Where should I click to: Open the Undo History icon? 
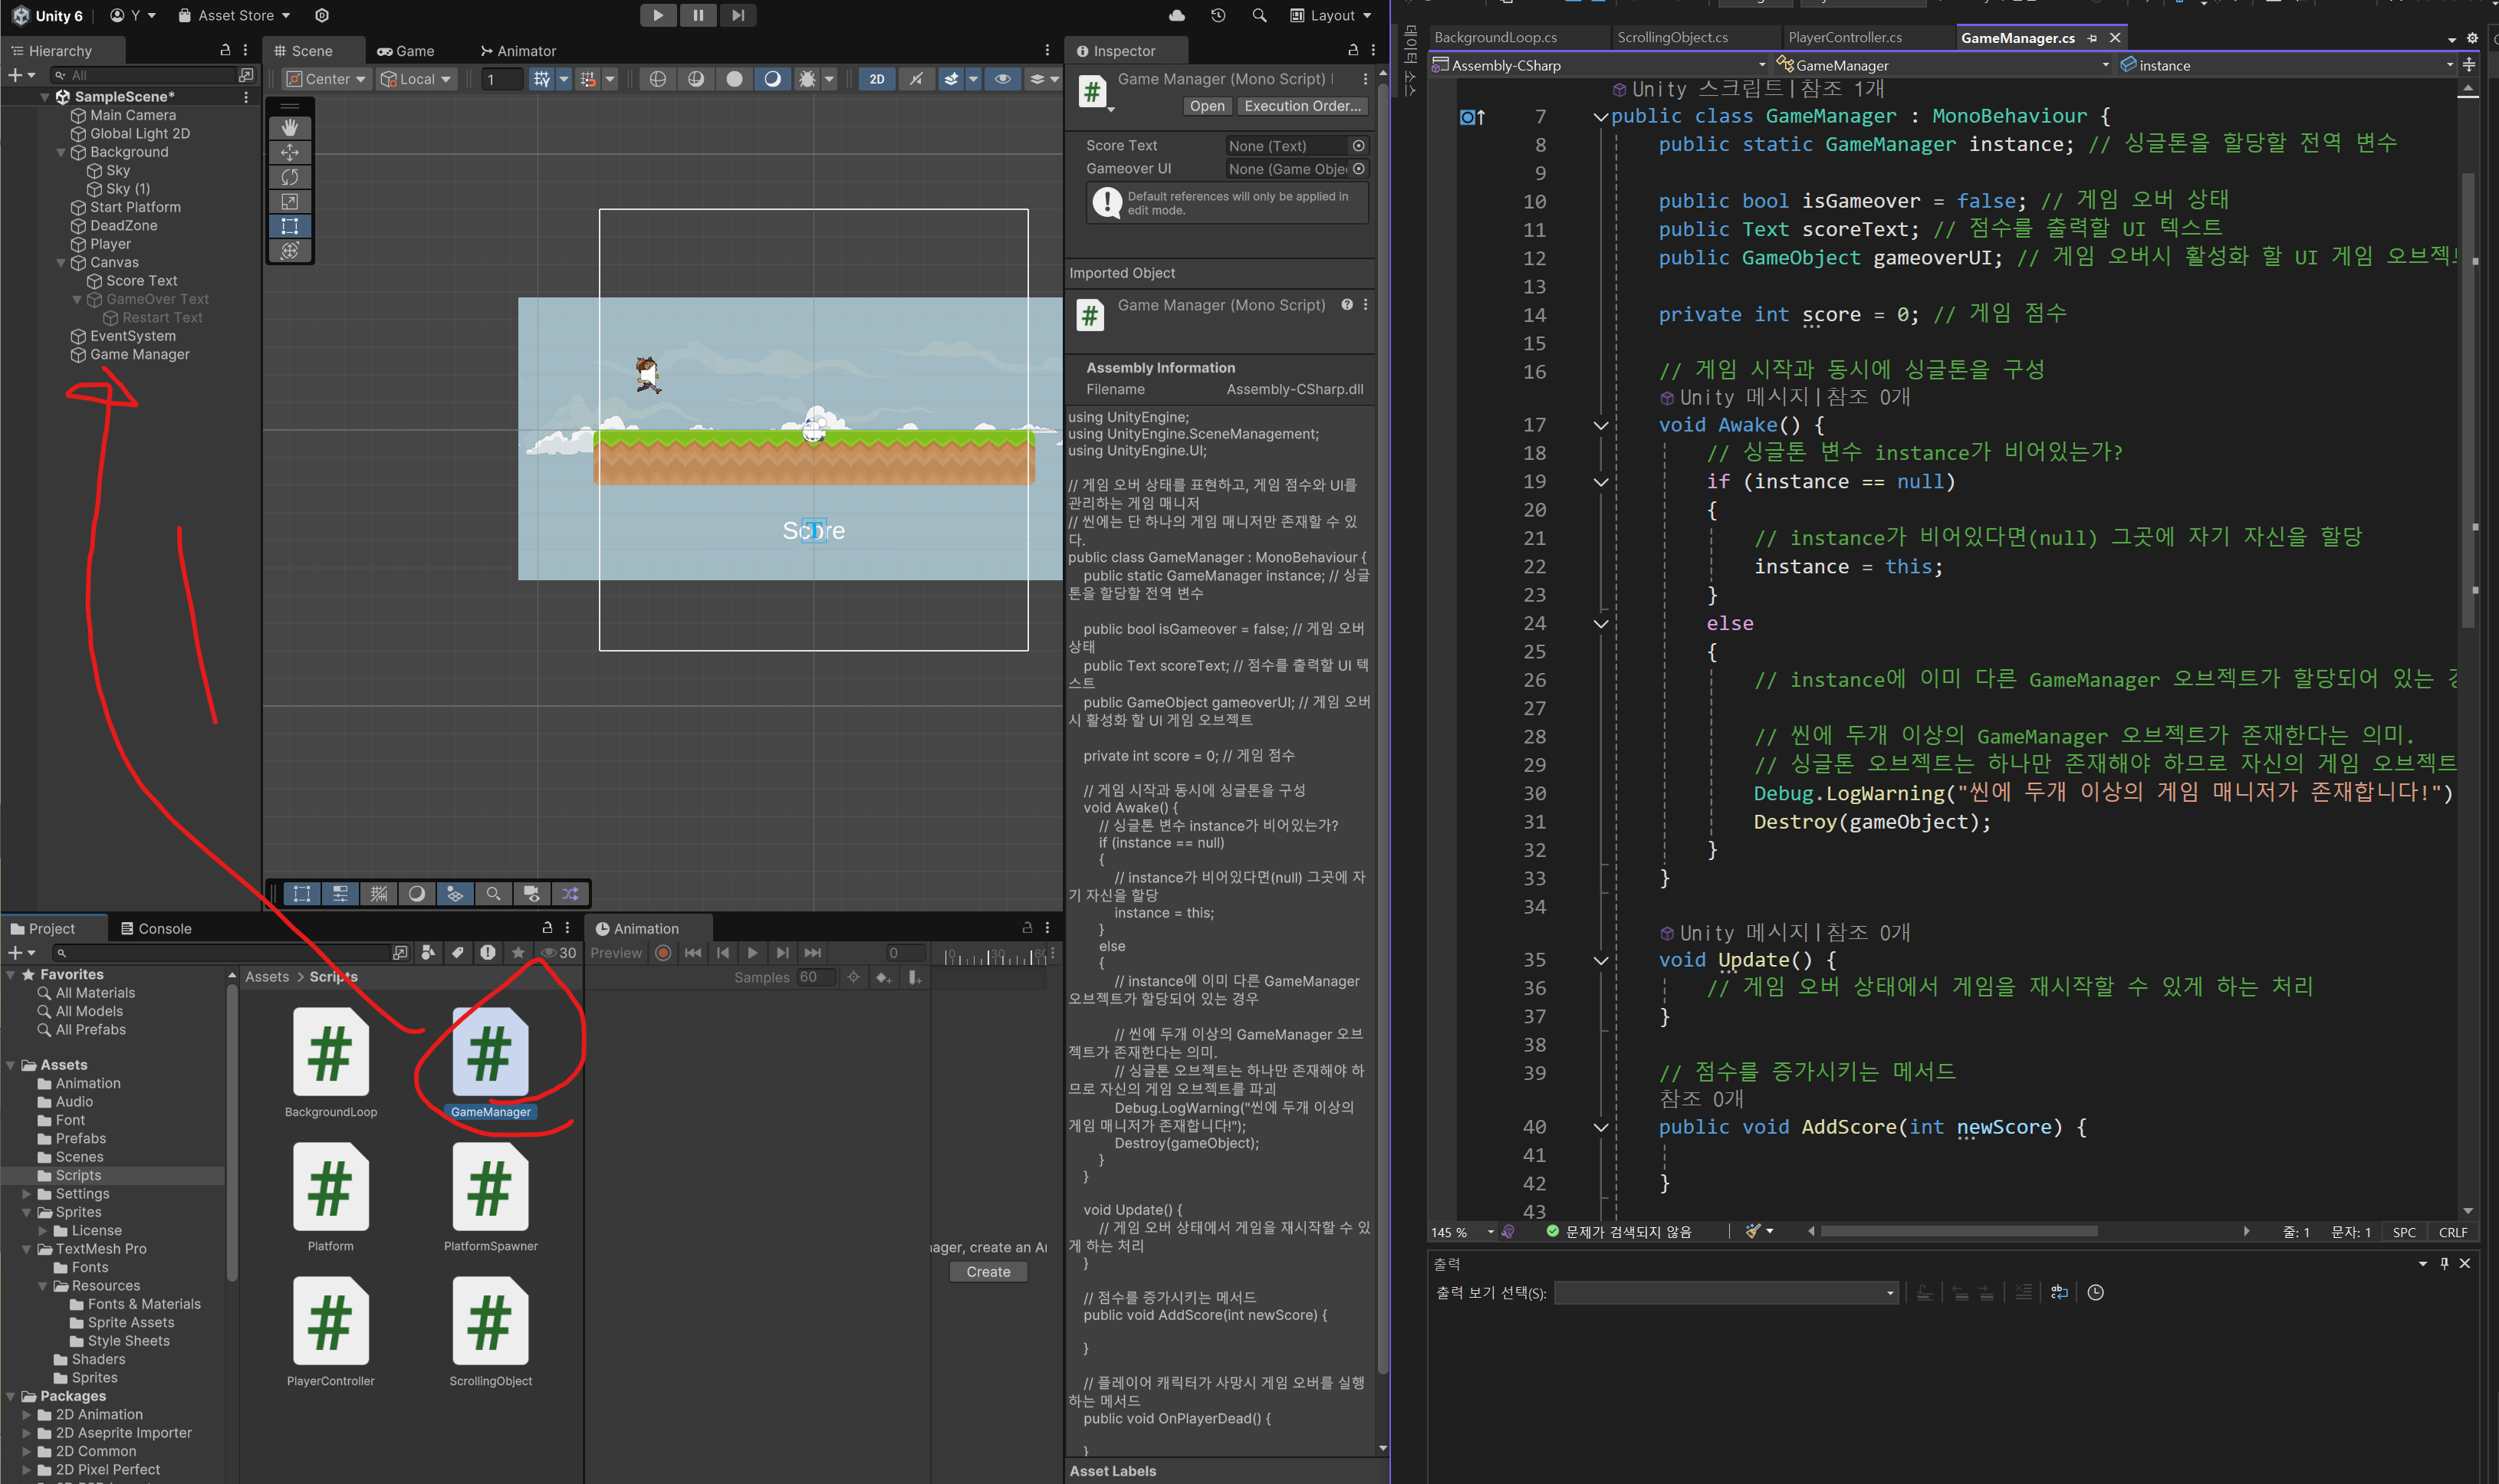point(1218,15)
